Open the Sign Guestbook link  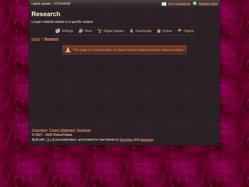(x=179, y=4)
